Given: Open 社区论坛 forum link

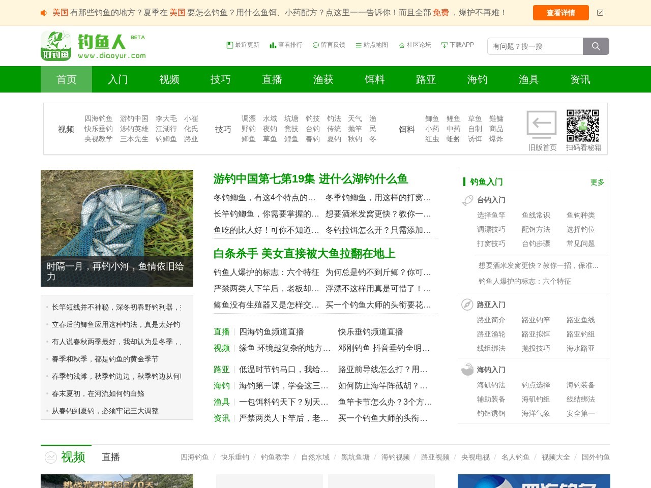Looking at the screenshot, I should pos(415,45).
